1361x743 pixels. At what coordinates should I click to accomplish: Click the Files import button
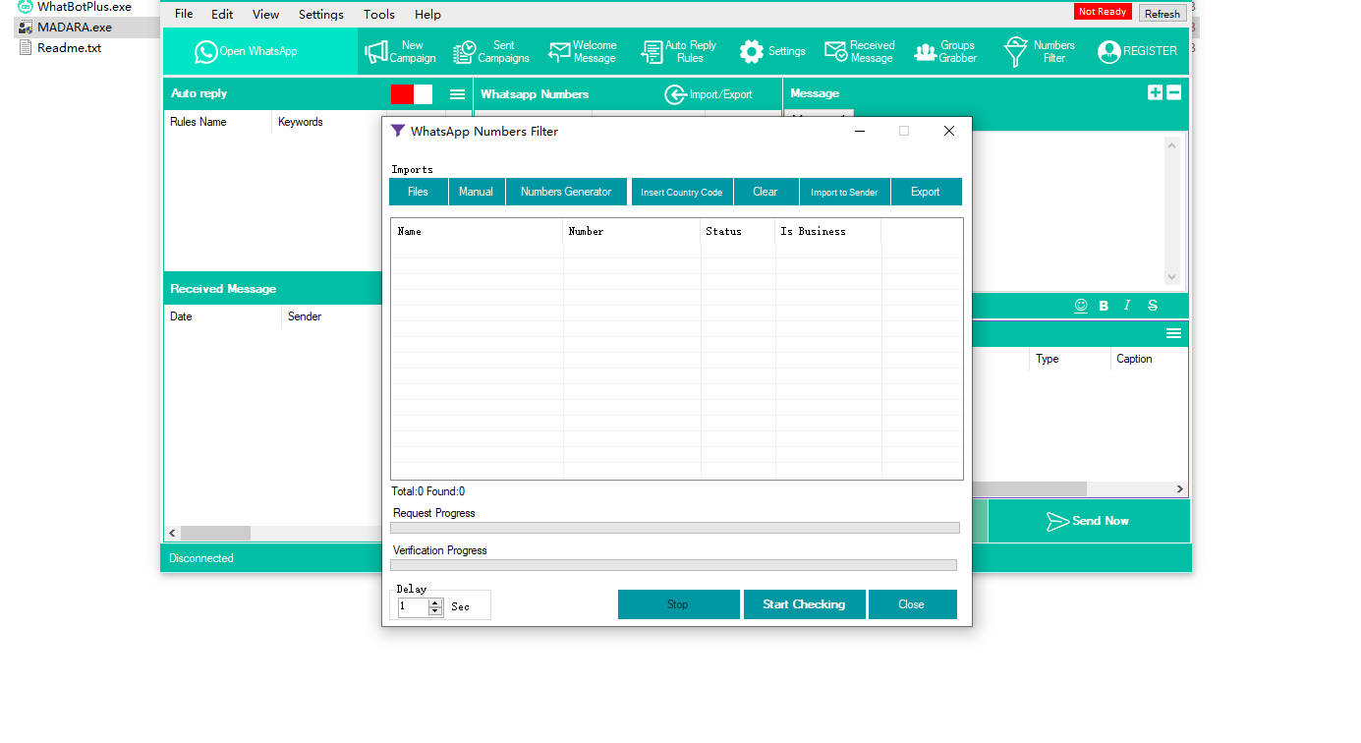pyautogui.click(x=419, y=192)
